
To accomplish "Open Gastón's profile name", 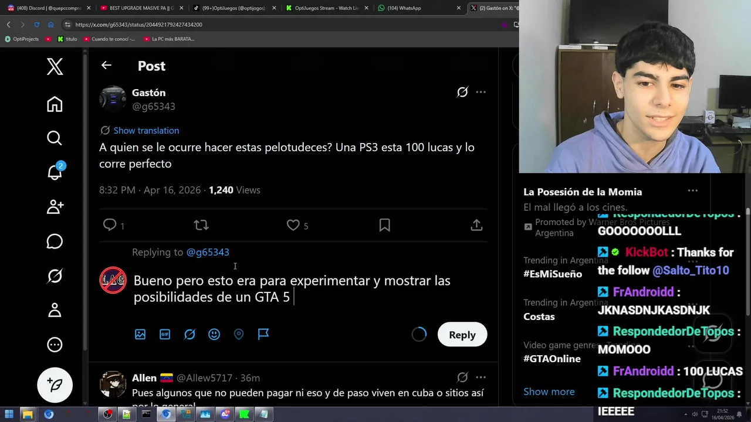I will point(148,93).
